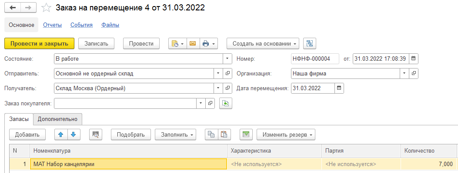Click the Количество column header
458x173 pixels.
[428, 151]
